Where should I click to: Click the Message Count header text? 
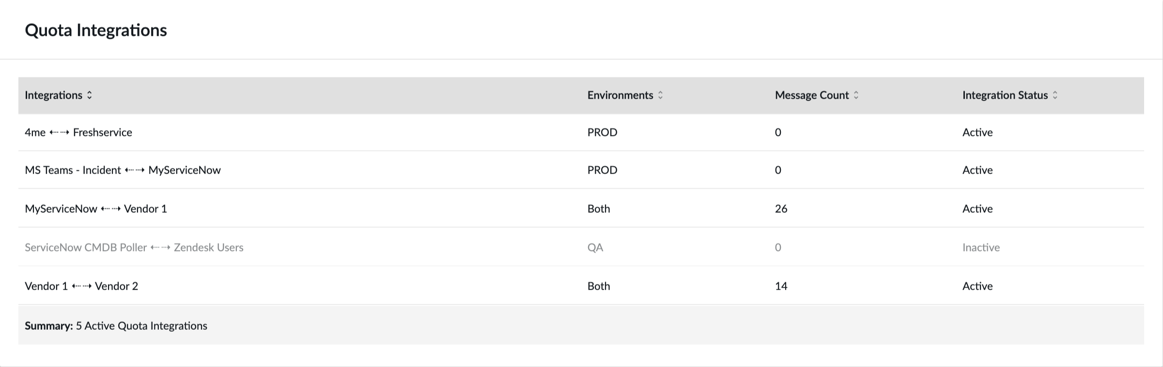812,95
